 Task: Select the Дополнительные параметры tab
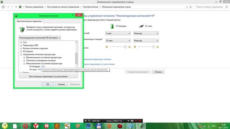click(29, 21)
